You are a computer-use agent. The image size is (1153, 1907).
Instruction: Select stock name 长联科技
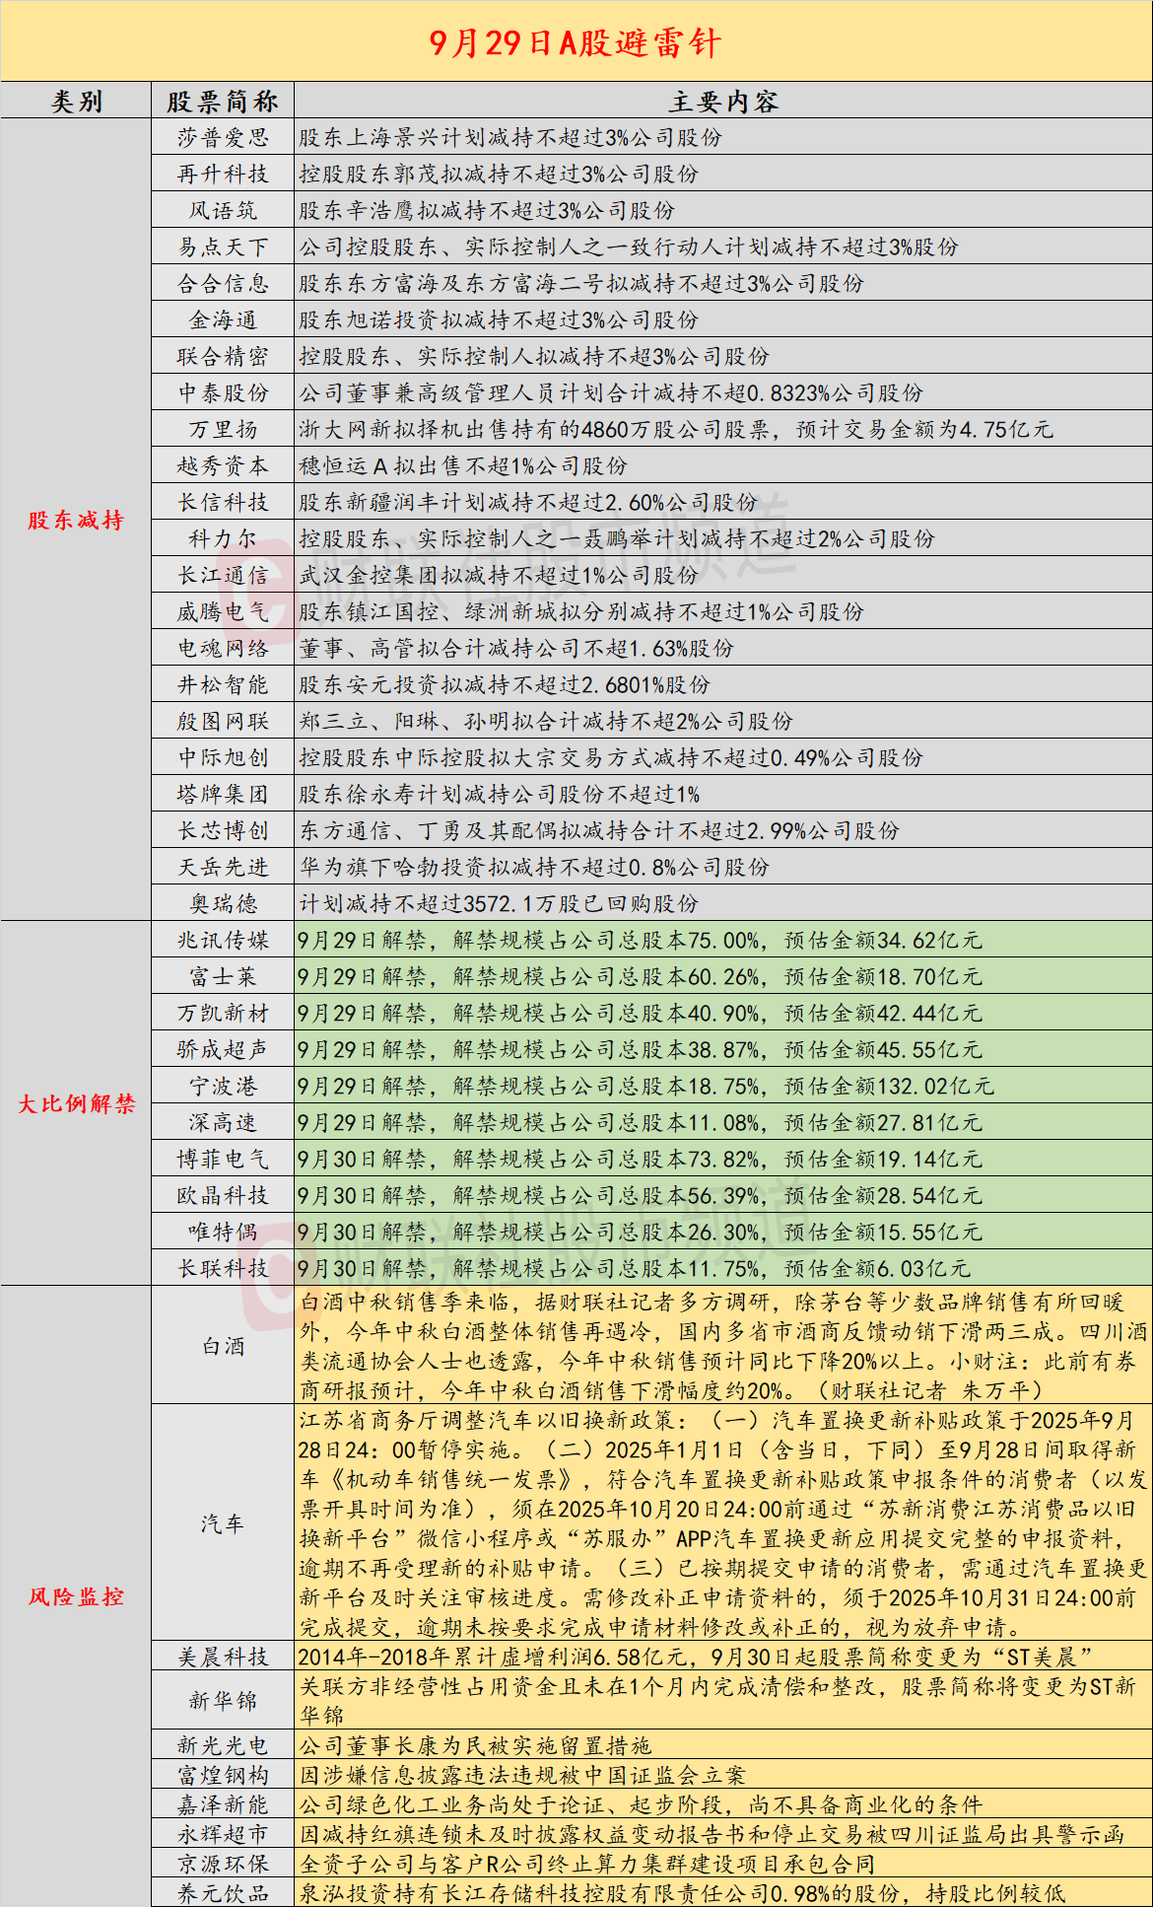223,1268
